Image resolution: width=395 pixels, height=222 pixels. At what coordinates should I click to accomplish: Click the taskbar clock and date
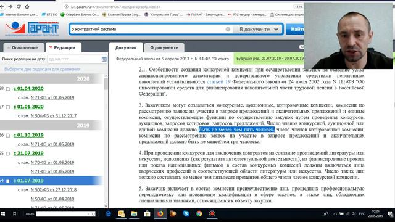(375, 214)
